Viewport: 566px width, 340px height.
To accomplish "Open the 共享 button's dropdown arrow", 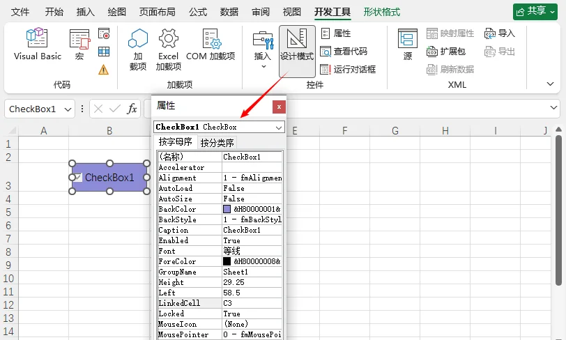I will [553, 12].
